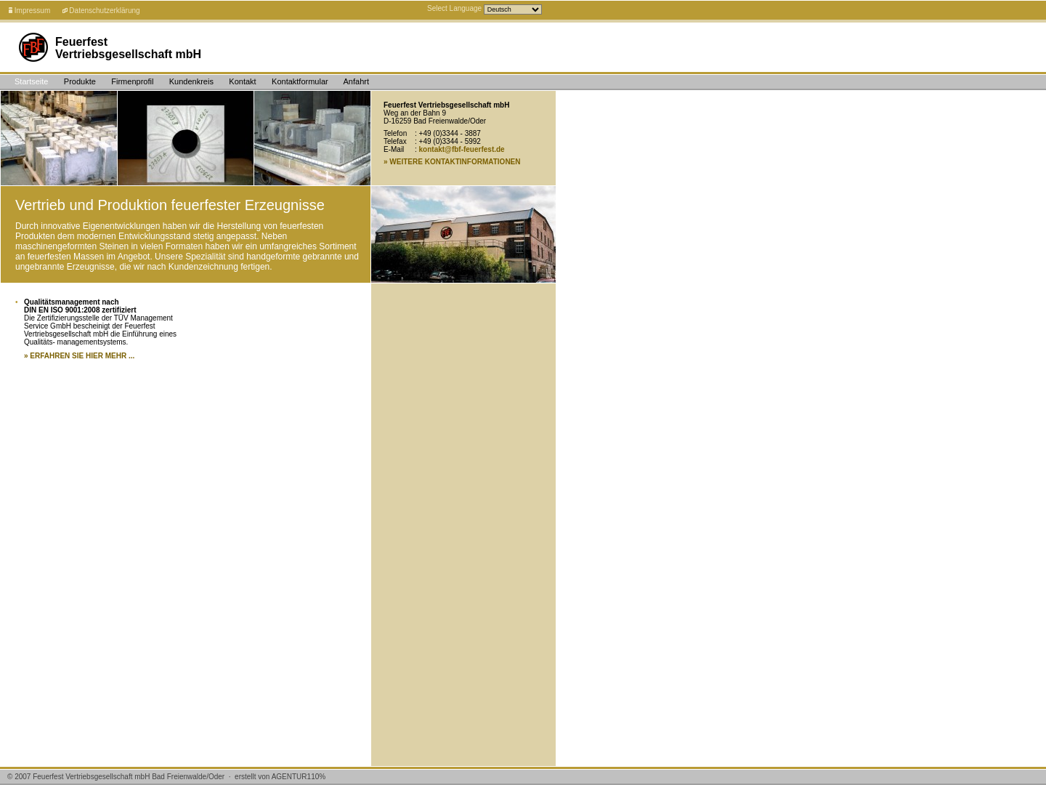Click the Feuerfest Vertriebsgesellschaft mbH header title

(128, 48)
